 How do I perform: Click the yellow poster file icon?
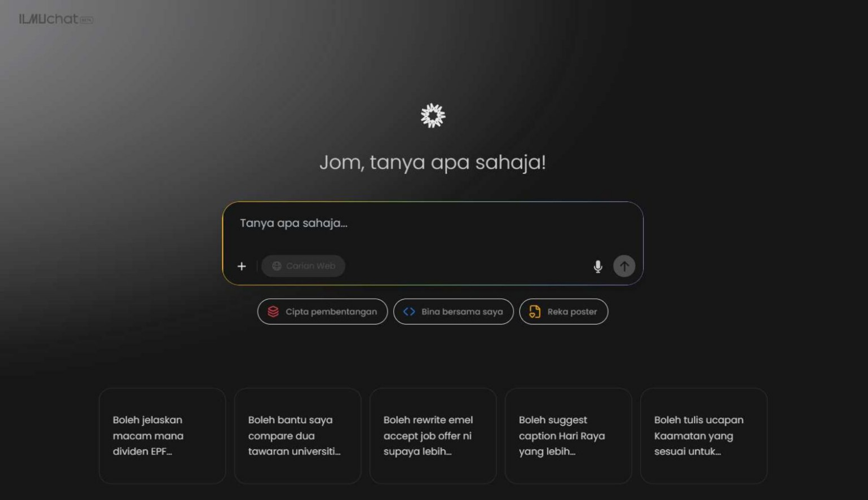click(x=535, y=312)
